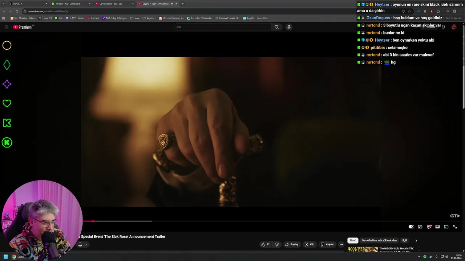Click the paused video frame
Viewport: 465px width, 261px height.
point(231,132)
